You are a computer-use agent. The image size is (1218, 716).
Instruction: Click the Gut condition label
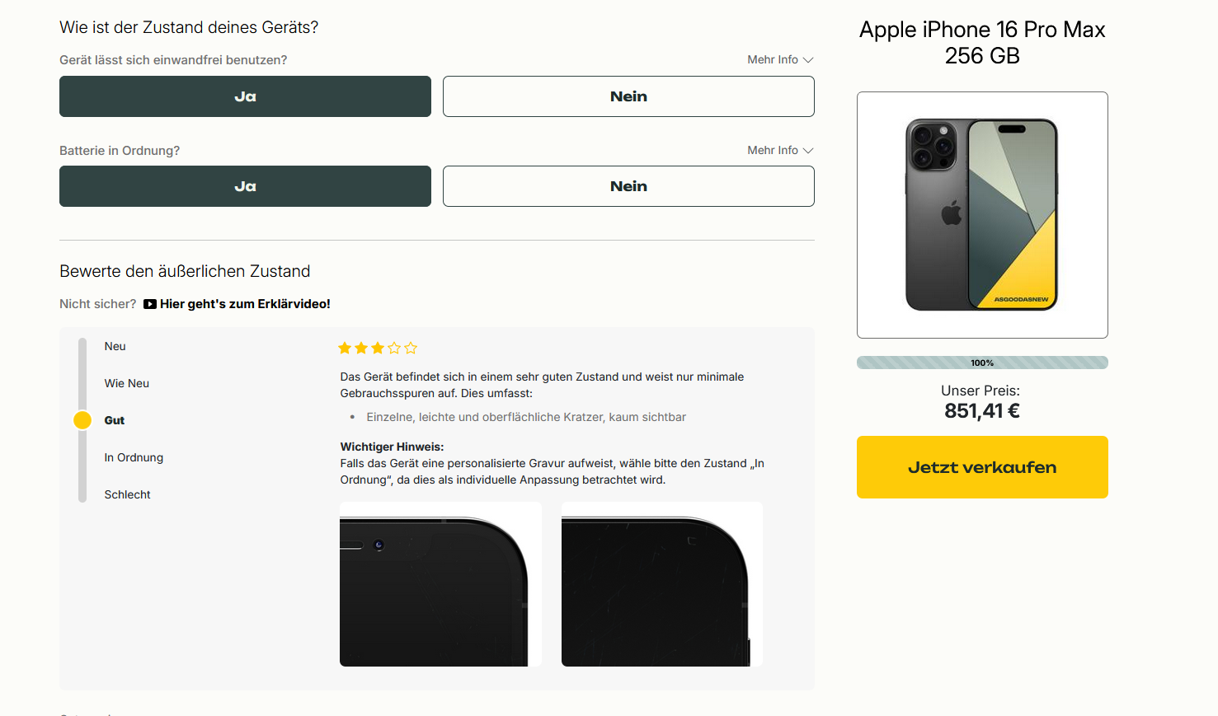coord(115,421)
